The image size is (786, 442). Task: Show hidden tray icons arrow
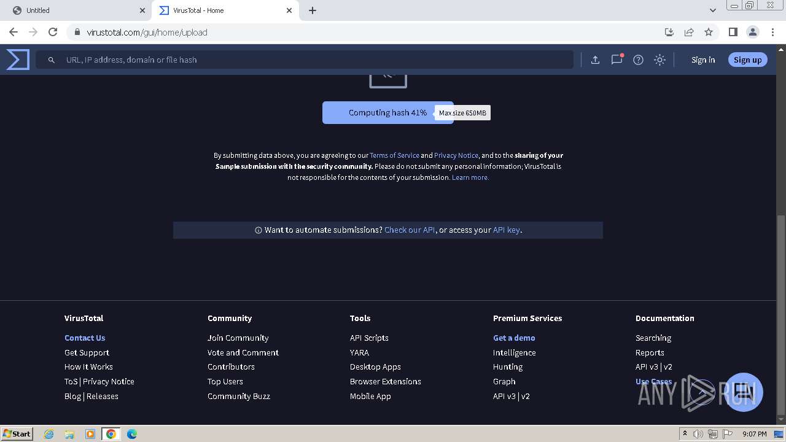point(685,434)
